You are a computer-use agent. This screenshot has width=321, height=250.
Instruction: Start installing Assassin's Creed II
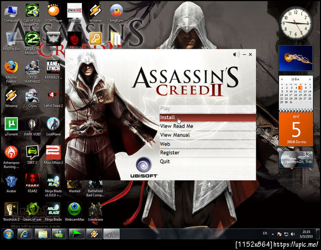[208, 117]
